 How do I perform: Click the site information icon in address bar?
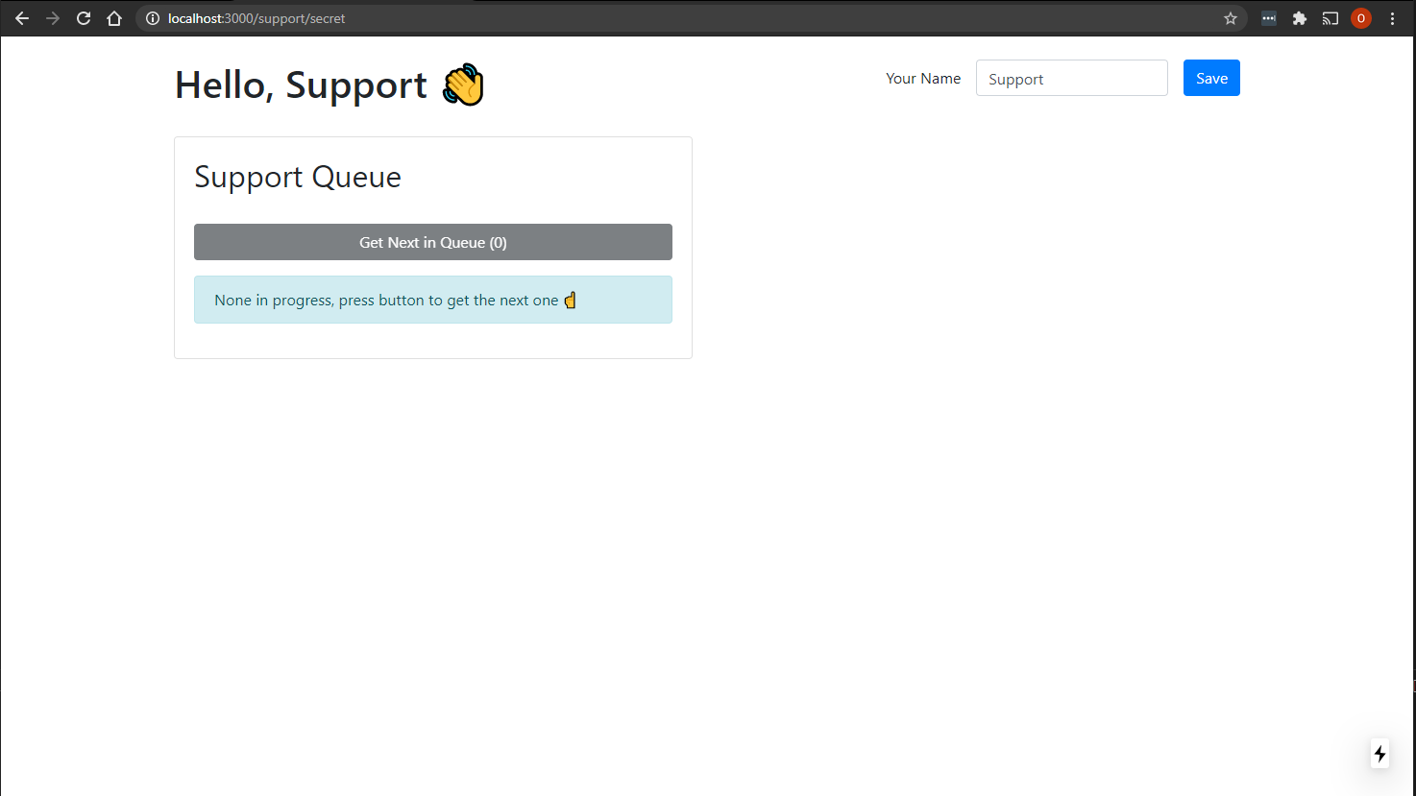153,17
